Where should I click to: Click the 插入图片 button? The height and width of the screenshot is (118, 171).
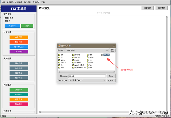[19, 99]
